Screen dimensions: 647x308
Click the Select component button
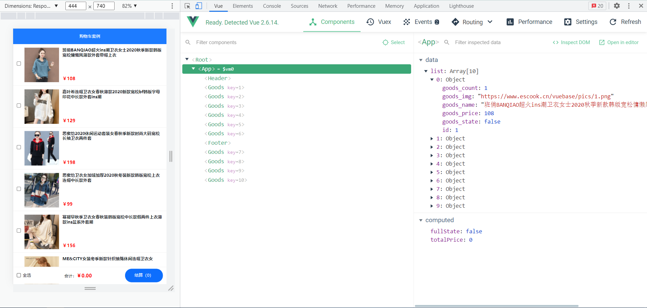(394, 42)
